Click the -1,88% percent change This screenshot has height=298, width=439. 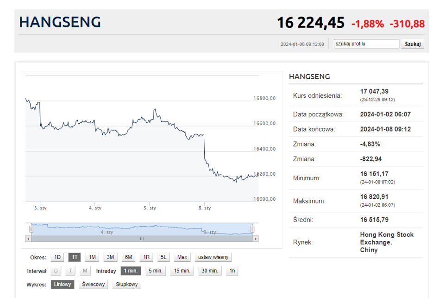368,24
